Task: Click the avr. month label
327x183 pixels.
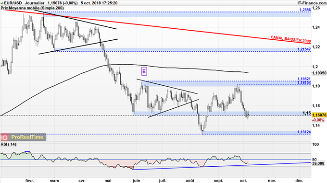Action: click(82, 181)
